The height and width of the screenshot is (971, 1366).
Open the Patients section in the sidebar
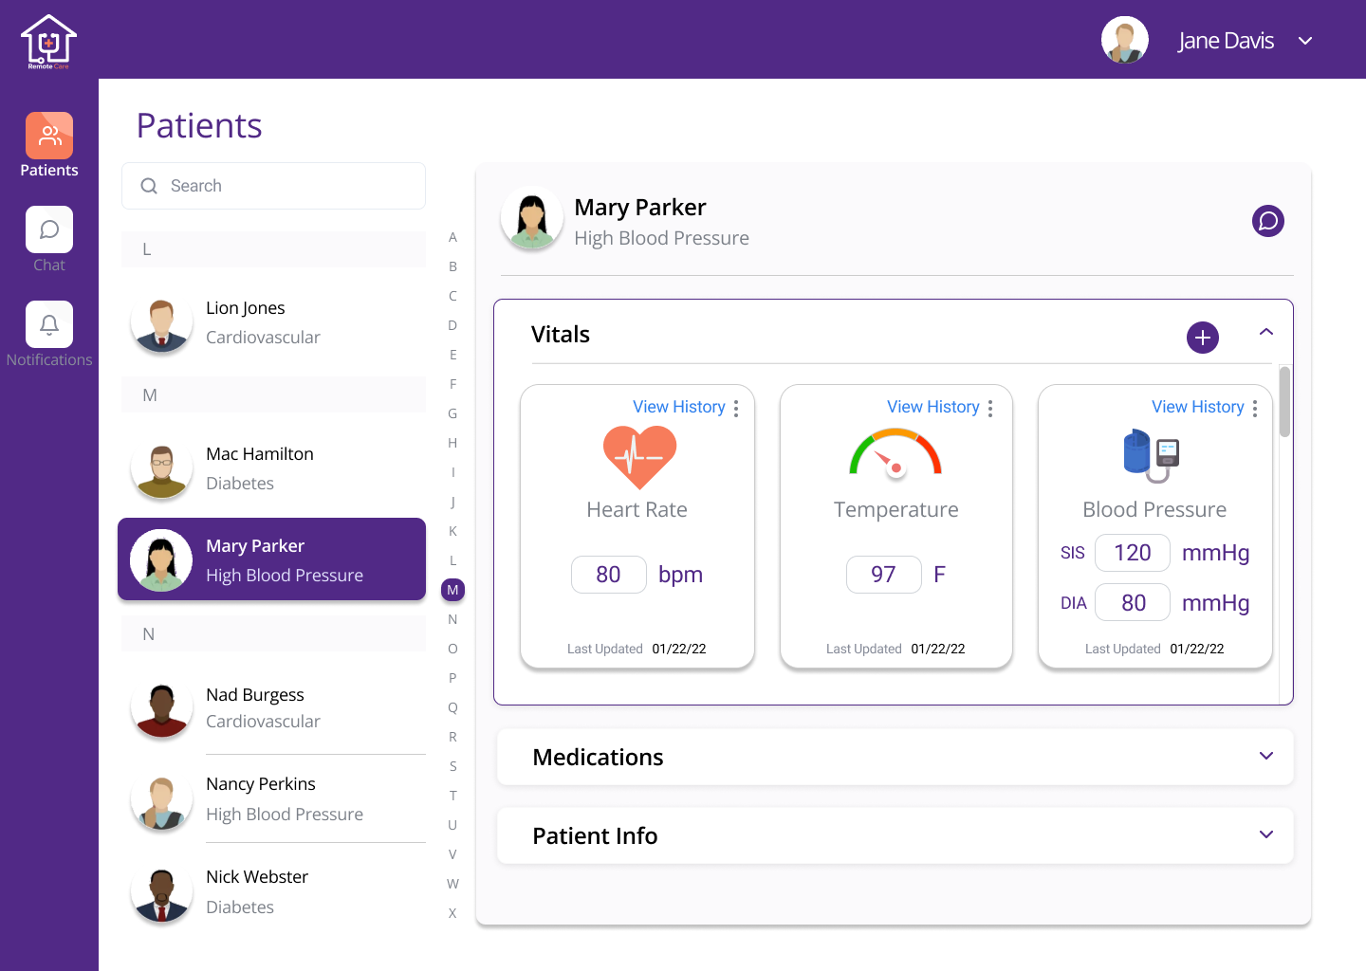click(x=48, y=144)
